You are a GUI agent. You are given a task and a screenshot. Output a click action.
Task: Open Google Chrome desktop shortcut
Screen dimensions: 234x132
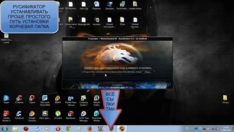point(32,116)
